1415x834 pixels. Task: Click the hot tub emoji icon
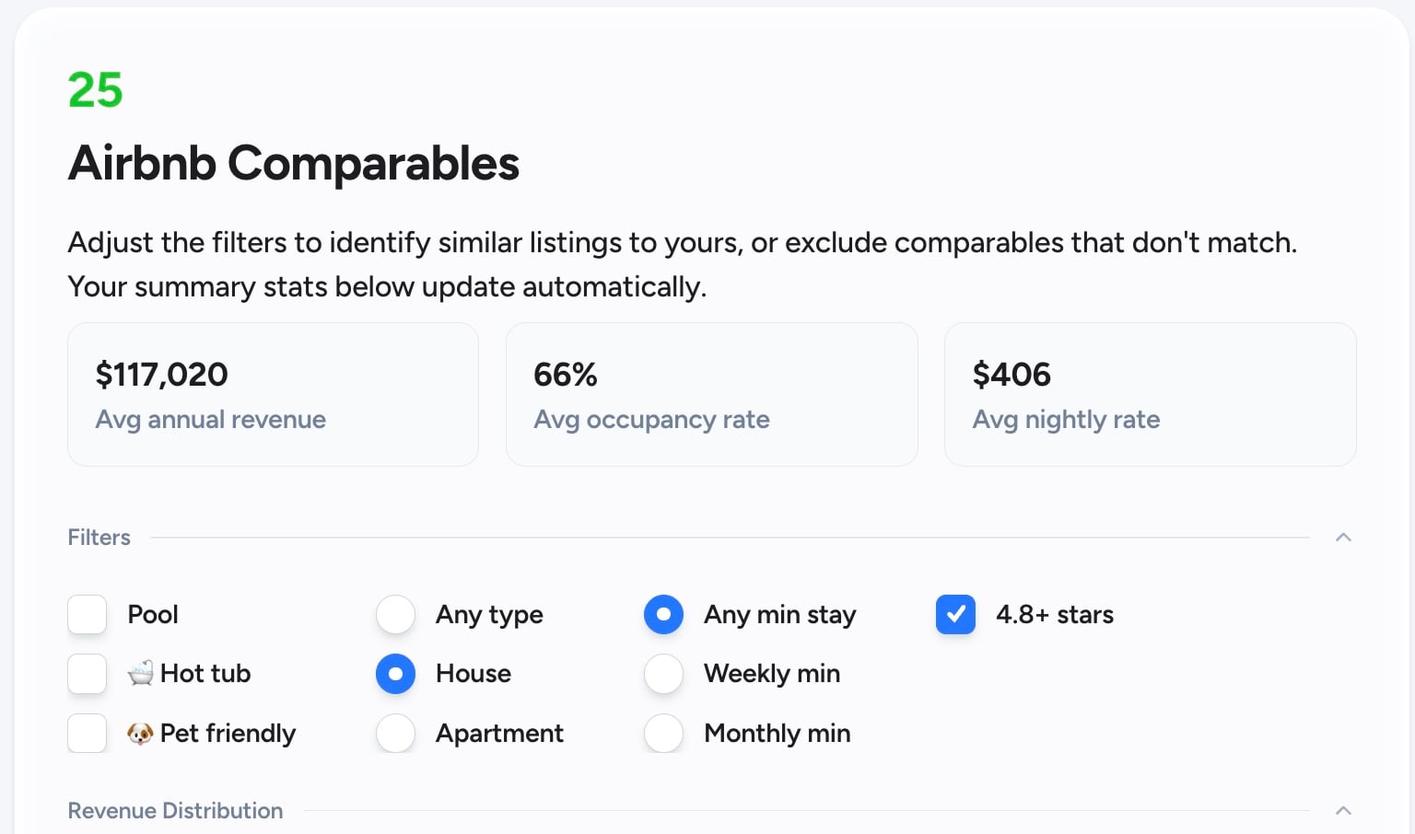point(141,674)
